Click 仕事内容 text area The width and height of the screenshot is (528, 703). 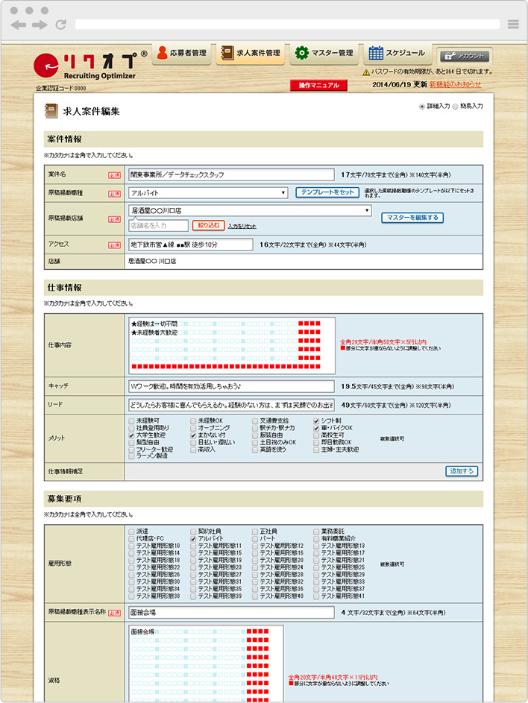click(x=231, y=345)
